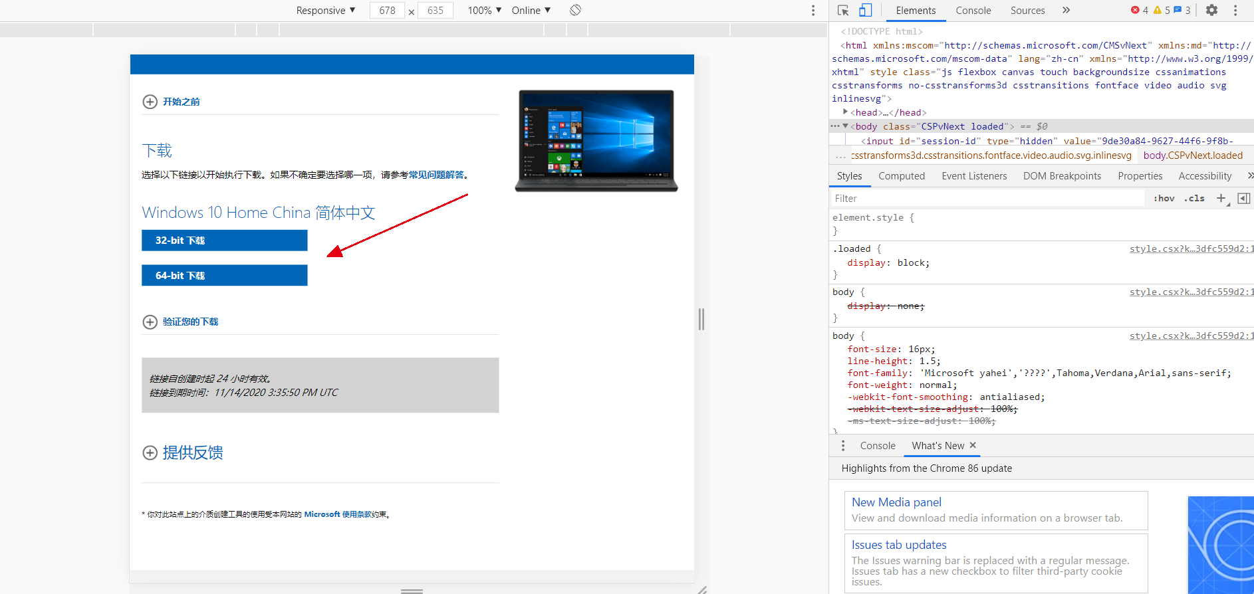Click the laptop product image
Image resolution: width=1254 pixels, height=594 pixels.
click(596, 141)
